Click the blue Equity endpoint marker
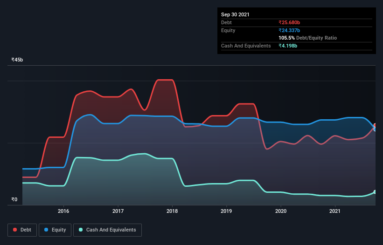 pyautogui.click(x=375, y=129)
